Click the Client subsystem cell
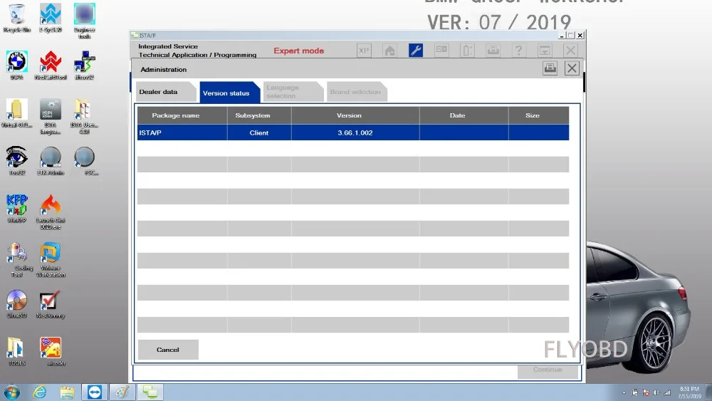The width and height of the screenshot is (712, 401). pyautogui.click(x=259, y=132)
